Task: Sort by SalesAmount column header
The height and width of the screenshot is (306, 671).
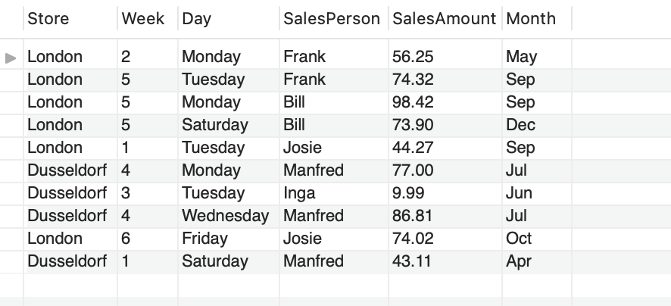Action: coord(445,19)
